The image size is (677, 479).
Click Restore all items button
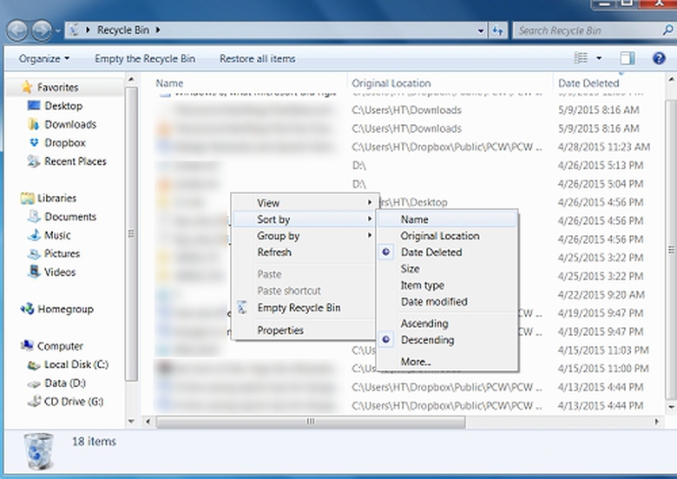[x=257, y=59]
